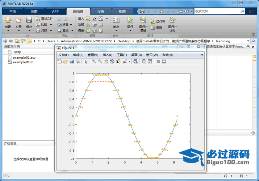
Task: Toggle the Data Cursor tool
Action: coord(118,62)
